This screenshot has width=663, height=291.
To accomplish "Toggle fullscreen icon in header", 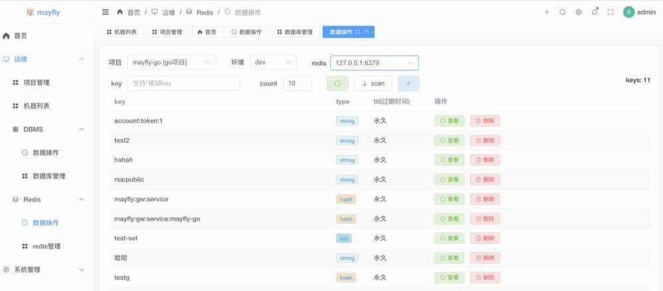I will coord(610,13).
